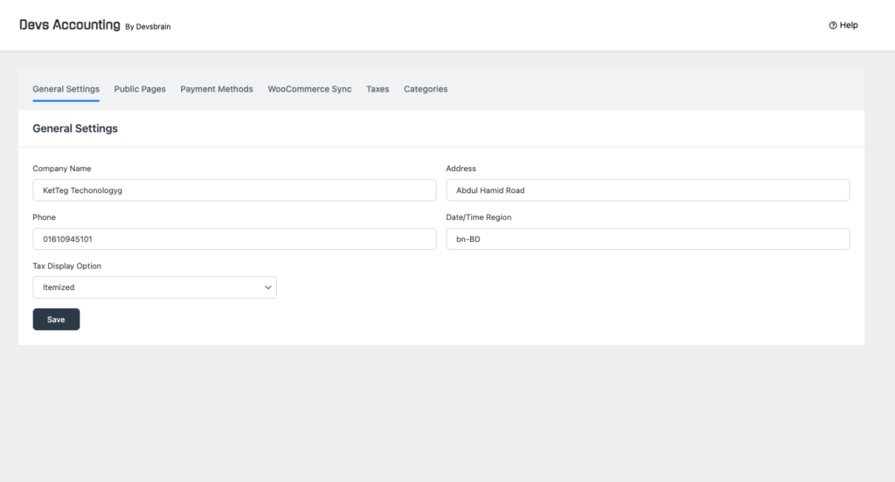
Task: Click the Help question-mark icon
Action: 833,25
